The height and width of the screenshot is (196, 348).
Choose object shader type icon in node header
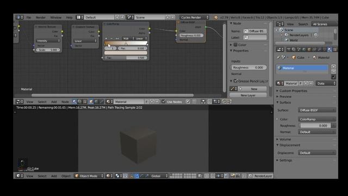pos(91,102)
